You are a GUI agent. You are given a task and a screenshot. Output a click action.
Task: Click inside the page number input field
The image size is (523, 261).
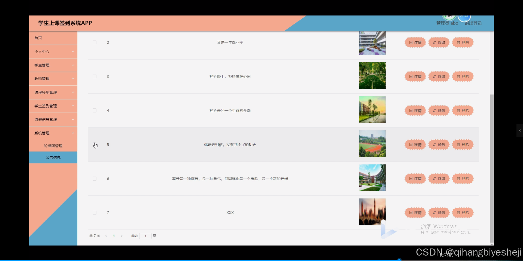click(145, 236)
